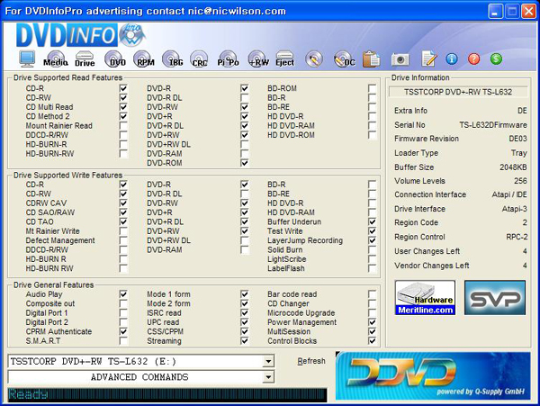Image resolution: width=540 pixels, height=406 pixels.
Task: Click the blue info icon
Action: (x=452, y=59)
